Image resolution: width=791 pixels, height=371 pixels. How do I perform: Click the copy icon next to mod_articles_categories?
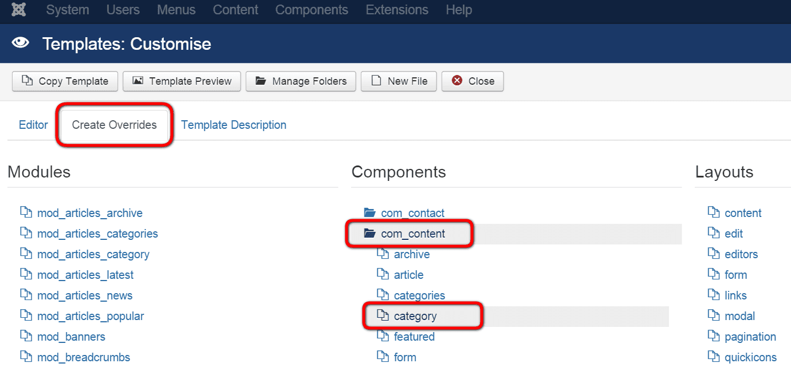click(26, 233)
